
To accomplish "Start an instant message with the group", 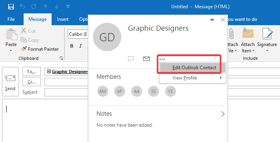I will 131,59.
